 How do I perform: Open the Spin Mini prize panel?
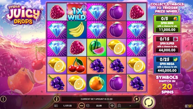[x=167, y=24]
